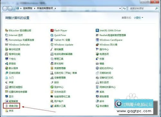
Task: Open 桌面小工具 item
Action: pos(58,106)
